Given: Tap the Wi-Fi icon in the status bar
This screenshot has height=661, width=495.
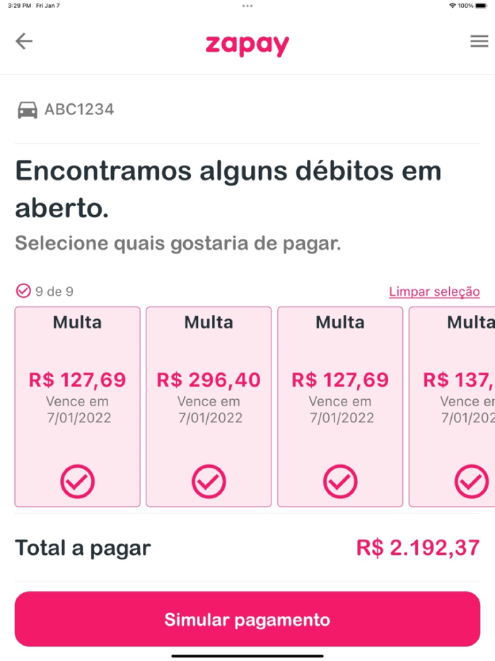Looking at the screenshot, I should click(x=453, y=6).
